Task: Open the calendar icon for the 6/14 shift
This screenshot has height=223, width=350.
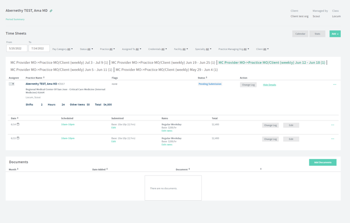Action: pos(18,124)
